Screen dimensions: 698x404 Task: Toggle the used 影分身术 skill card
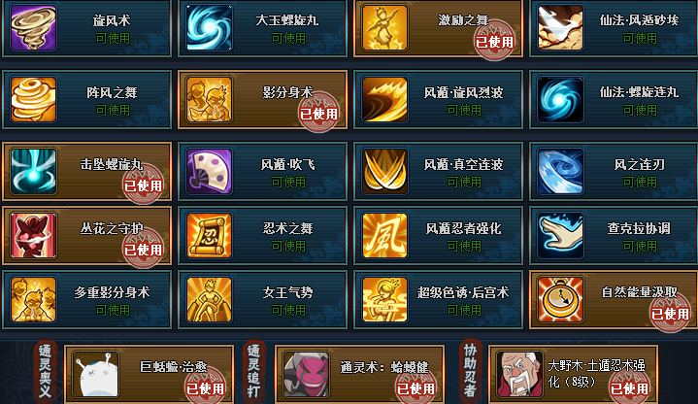point(263,99)
